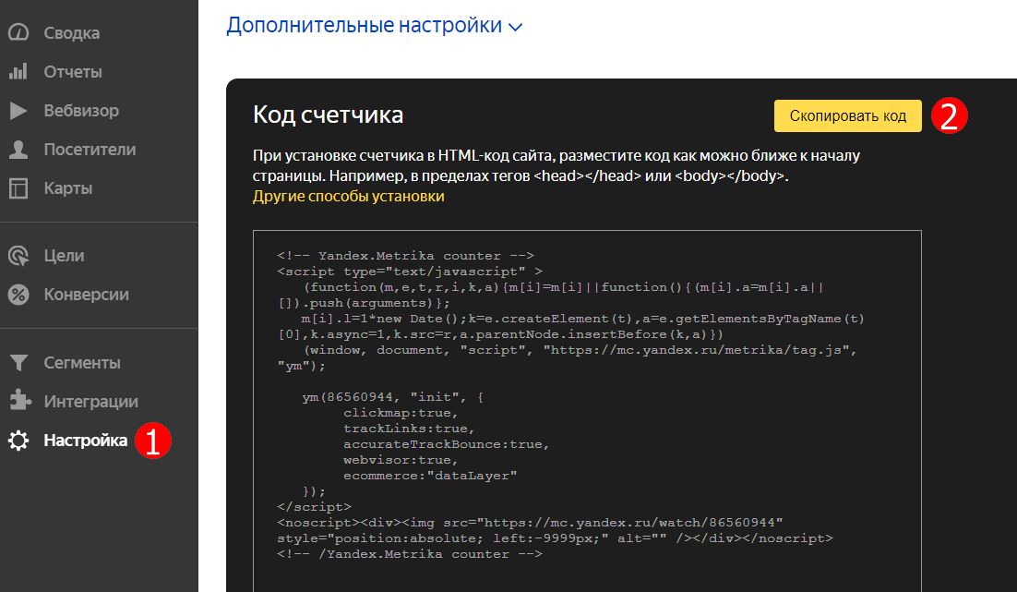The height and width of the screenshot is (592, 1017).
Task: Click the Отчеты bar chart icon
Action: point(18,71)
